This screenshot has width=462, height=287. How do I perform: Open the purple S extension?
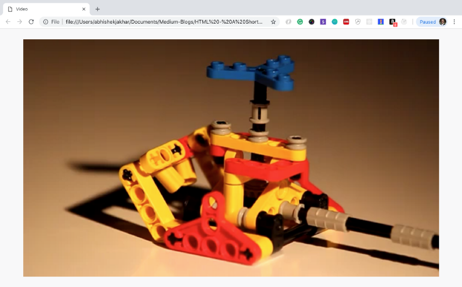[323, 22]
